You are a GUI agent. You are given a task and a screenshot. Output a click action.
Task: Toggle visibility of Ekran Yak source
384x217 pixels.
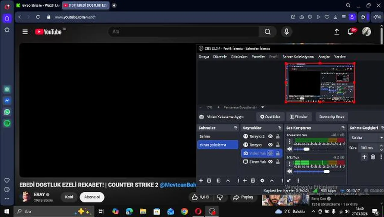coord(270,162)
